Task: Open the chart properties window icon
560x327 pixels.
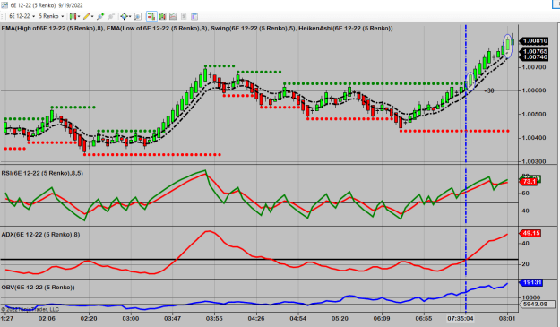Action: point(194,16)
